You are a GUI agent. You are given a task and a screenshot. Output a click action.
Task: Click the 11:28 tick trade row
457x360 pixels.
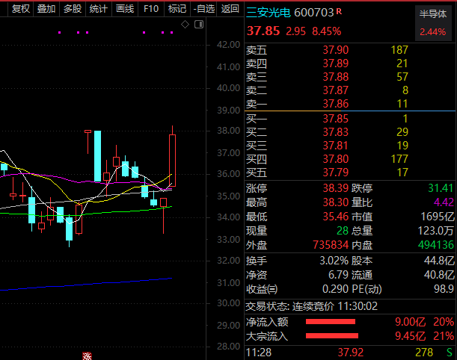click(x=350, y=353)
